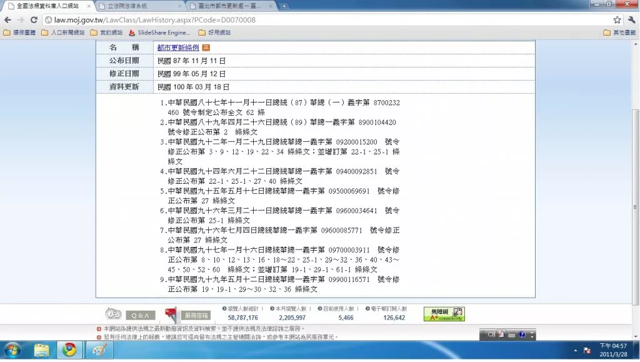Close the 臺北市都市更新處 tab
The image size is (640, 362).
coord(270,6)
